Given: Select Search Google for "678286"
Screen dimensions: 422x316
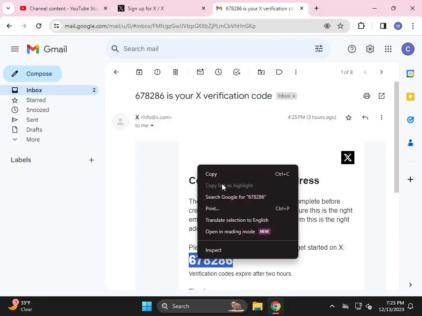Looking at the screenshot, I should (248, 197).
